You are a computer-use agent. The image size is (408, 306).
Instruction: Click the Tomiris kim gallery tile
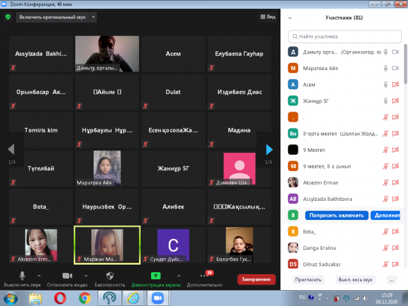(x=41, y=130)
